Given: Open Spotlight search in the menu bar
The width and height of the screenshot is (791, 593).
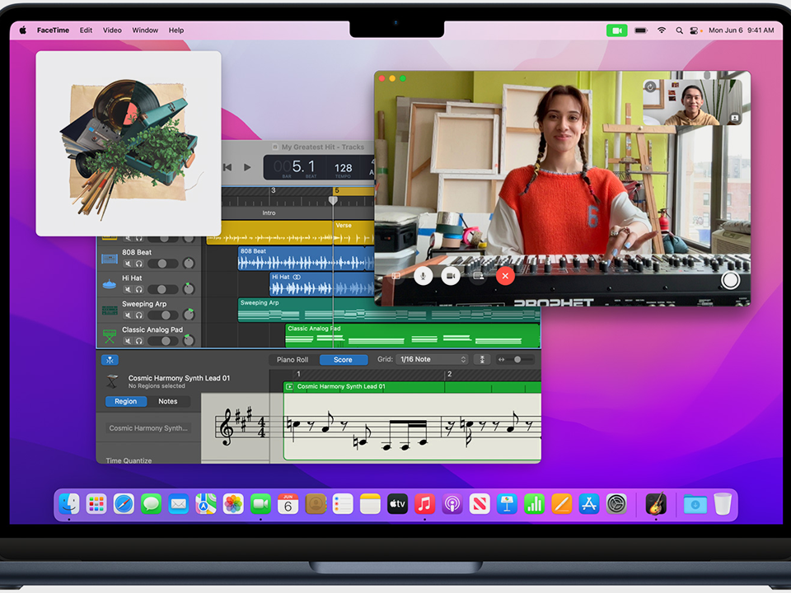Looking at the screenshot, I should click(x=679, y=30).
